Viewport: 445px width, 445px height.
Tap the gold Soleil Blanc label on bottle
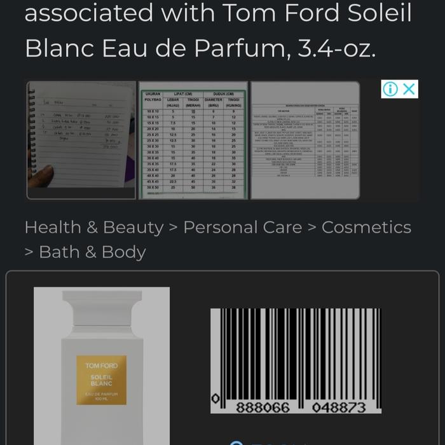click(102, 380)
